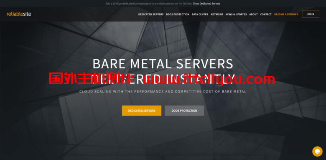Visit the About page

click(x=253, y=14)
